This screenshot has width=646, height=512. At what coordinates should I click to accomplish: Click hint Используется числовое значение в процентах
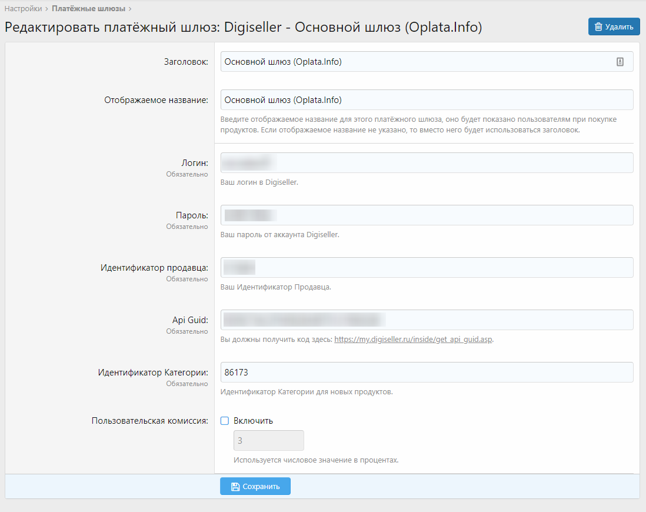(316, 460)
